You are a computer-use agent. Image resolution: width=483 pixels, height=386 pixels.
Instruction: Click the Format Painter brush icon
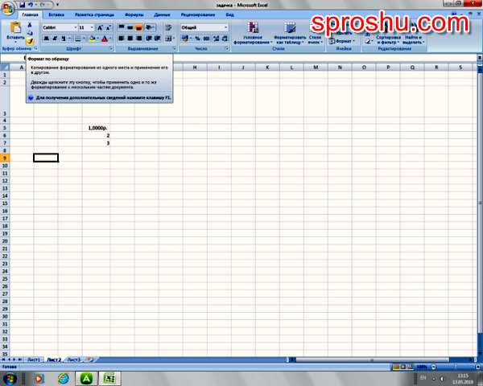[30, 41]
